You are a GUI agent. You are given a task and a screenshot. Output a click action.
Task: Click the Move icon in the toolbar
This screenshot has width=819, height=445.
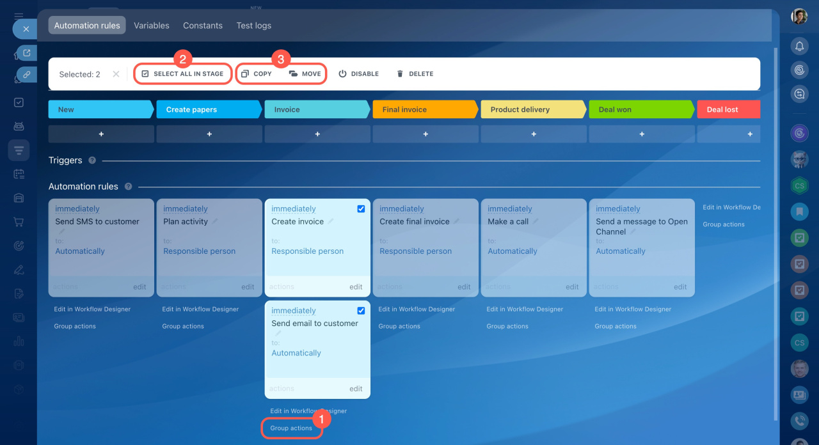coord(293,74)
